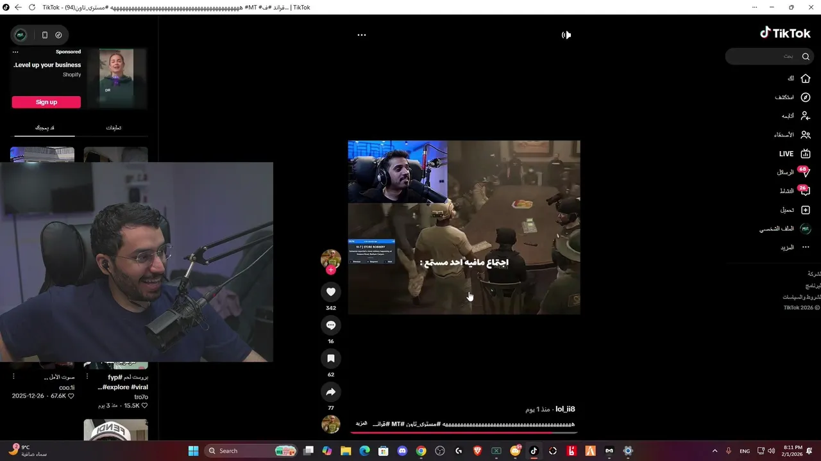The width and height of the screenshot is (821, 461).
Task: Open the creator avatar above the like button
Action: tap(330, 259)
